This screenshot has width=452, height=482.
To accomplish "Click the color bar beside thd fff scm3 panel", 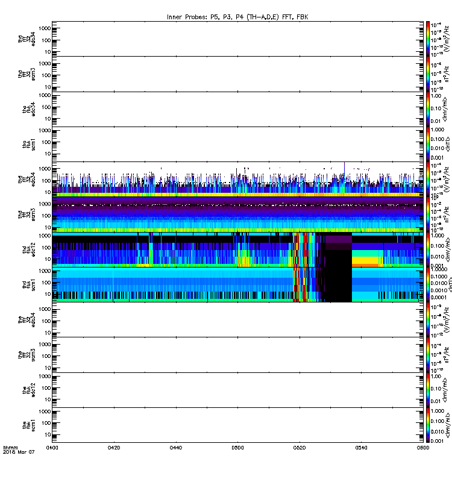I will coord(427,214).
